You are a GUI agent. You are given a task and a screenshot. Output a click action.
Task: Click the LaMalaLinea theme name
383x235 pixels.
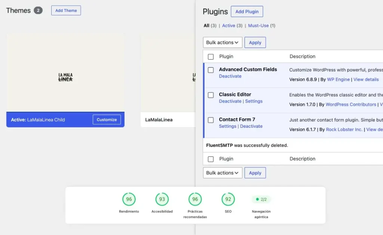pyautogui.click(x=159, y=120)
